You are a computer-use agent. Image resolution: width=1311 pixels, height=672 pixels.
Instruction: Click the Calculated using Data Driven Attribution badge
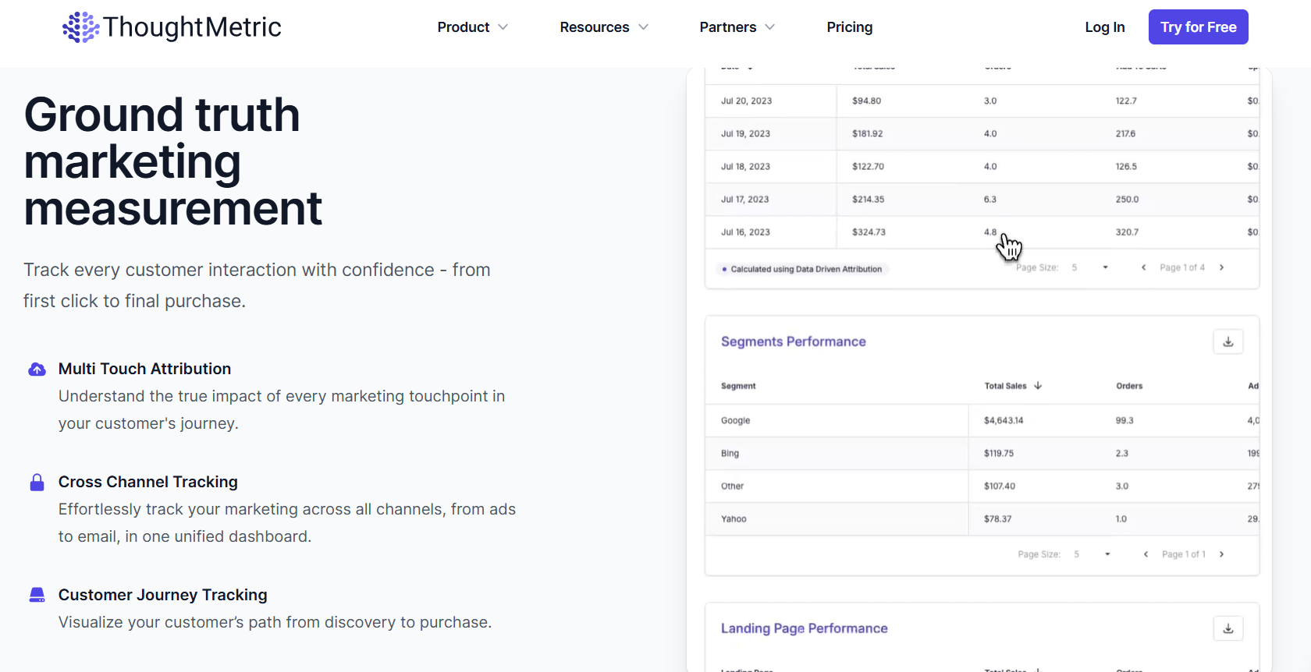pyautogui.click(x=802, y=269)
